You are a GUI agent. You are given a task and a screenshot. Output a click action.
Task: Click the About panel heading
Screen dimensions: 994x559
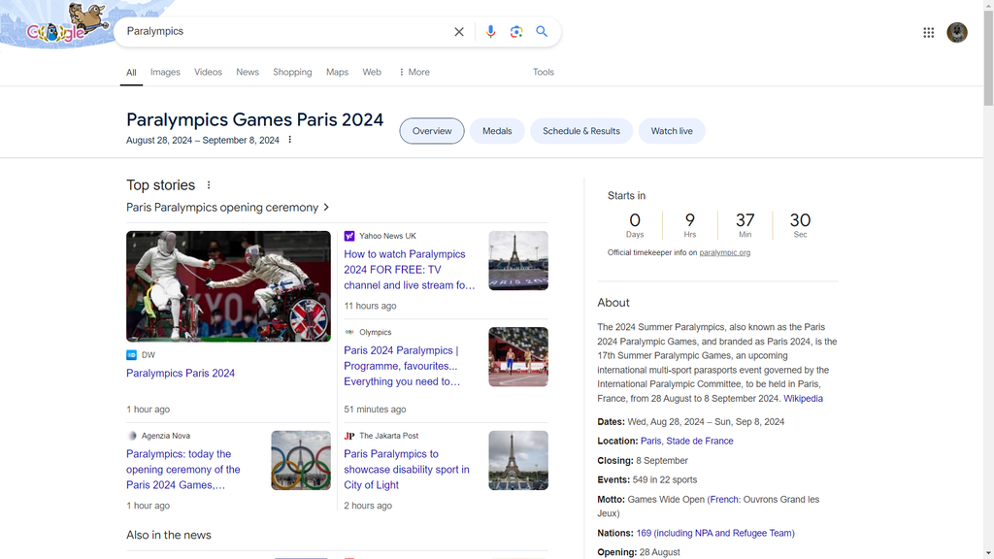pos(613,303)
